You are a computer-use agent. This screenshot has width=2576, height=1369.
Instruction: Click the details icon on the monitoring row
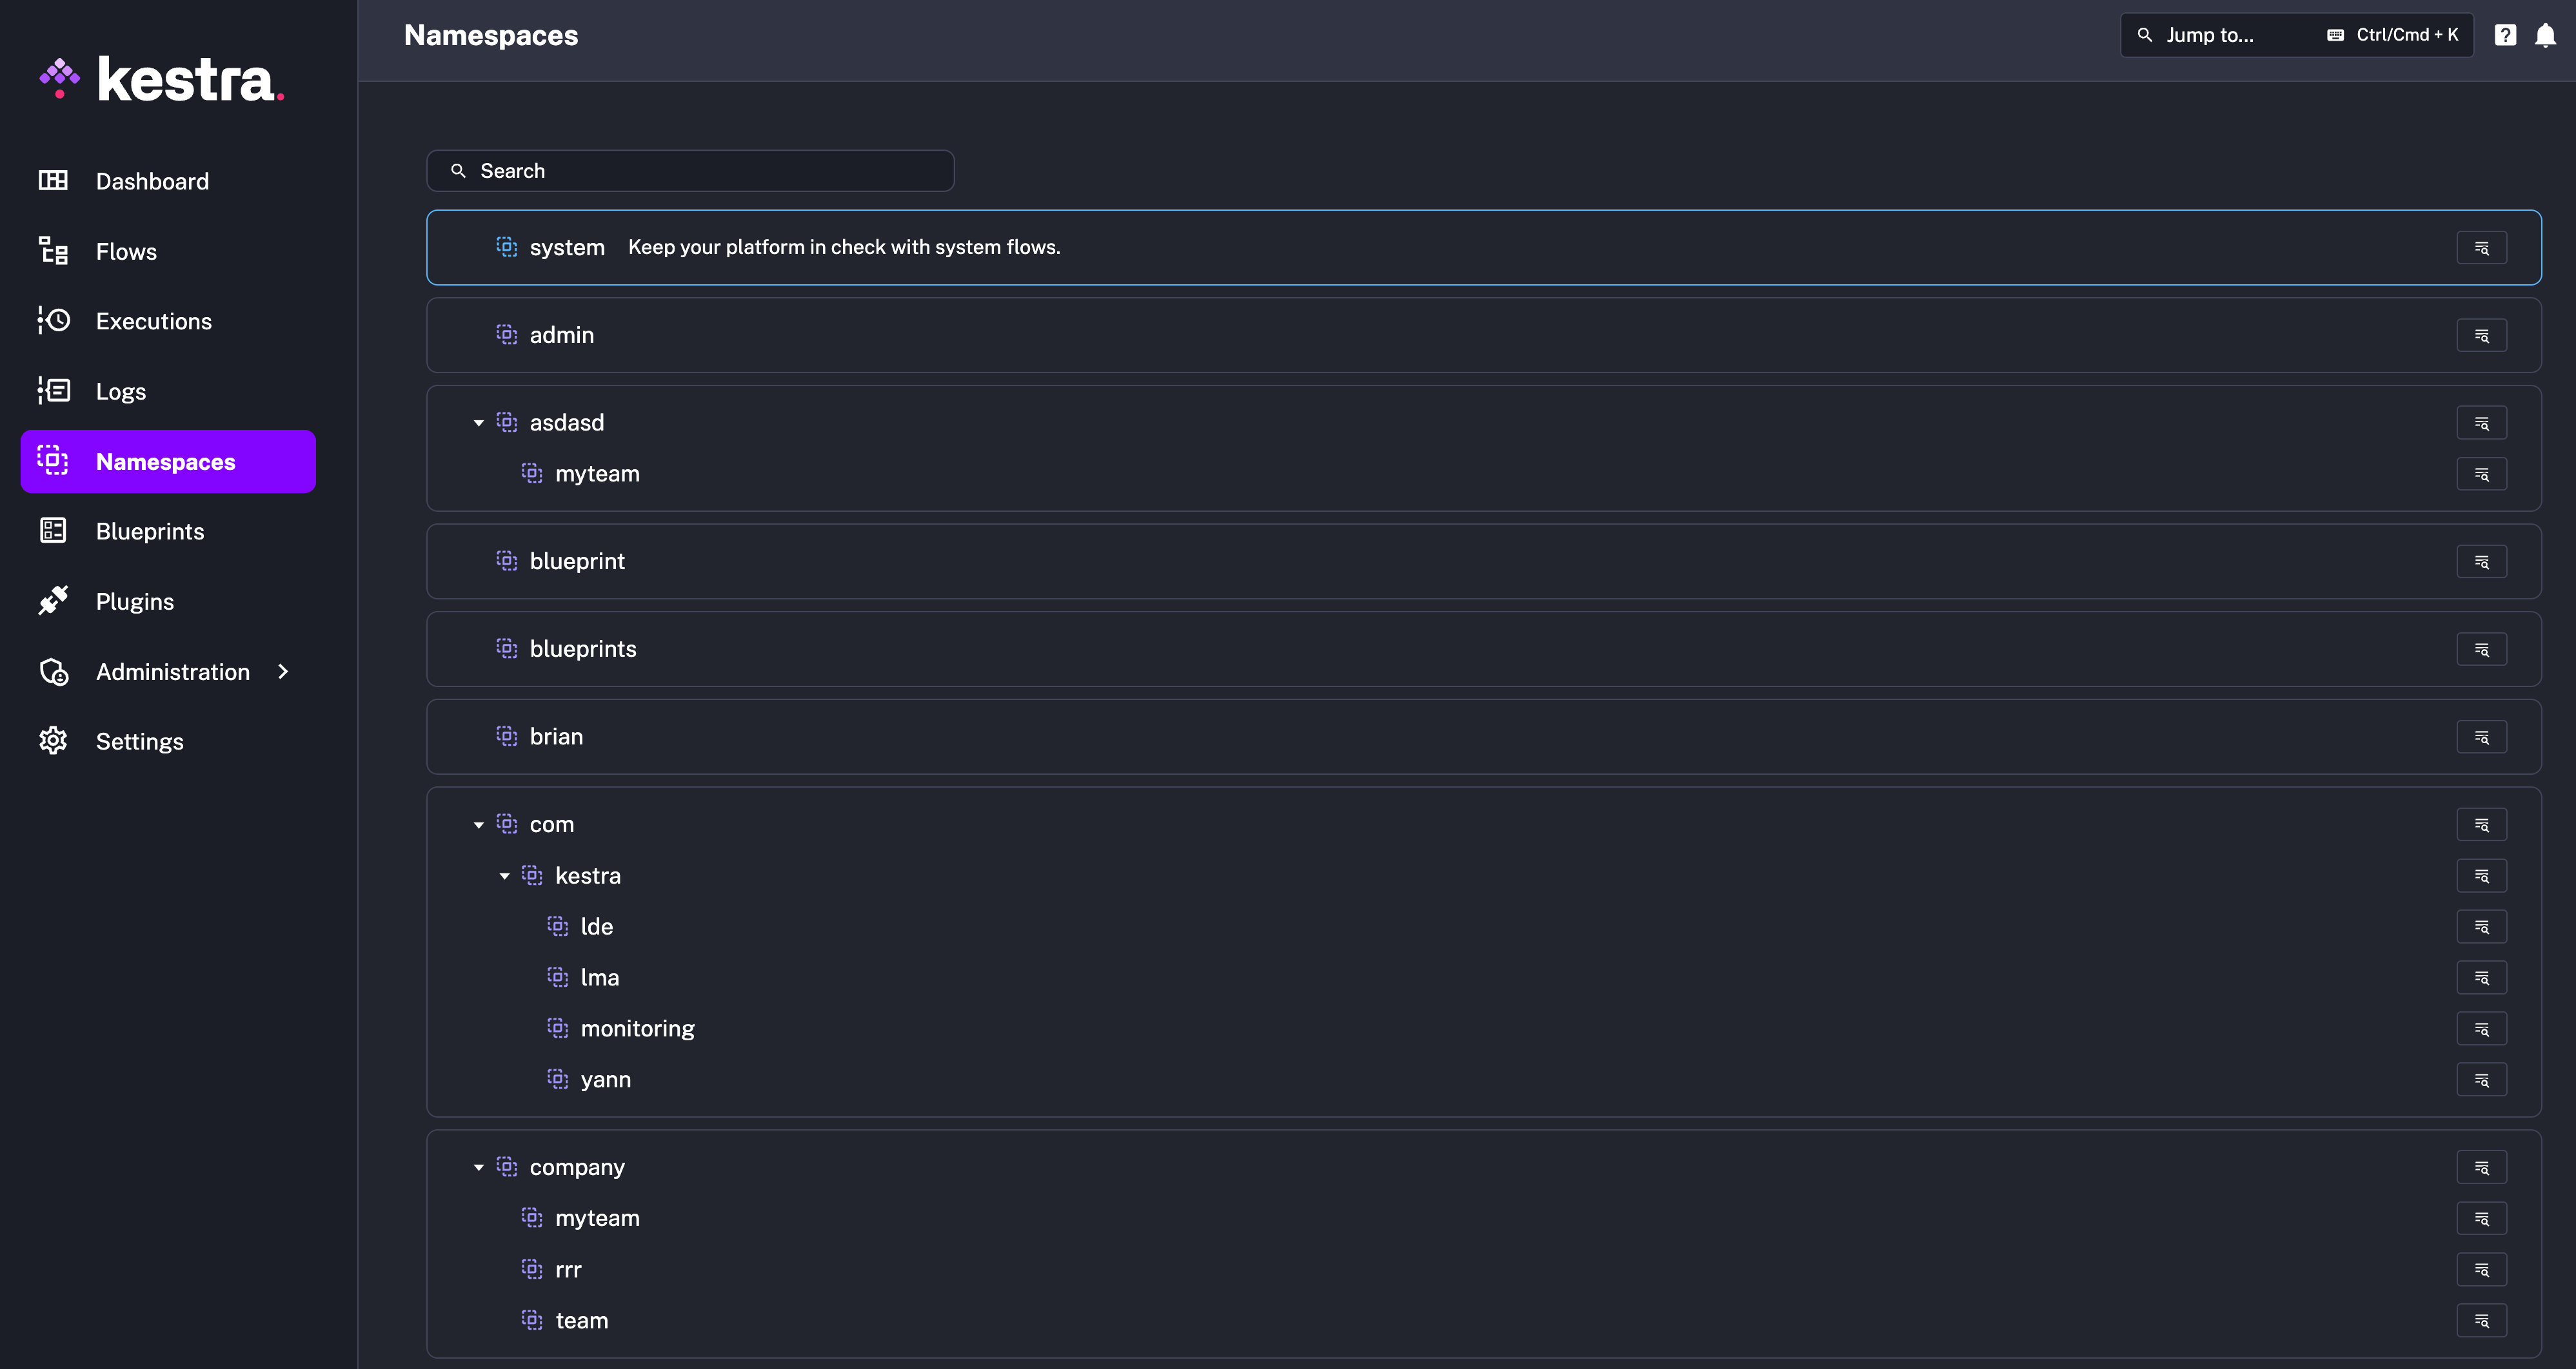2481,1029
